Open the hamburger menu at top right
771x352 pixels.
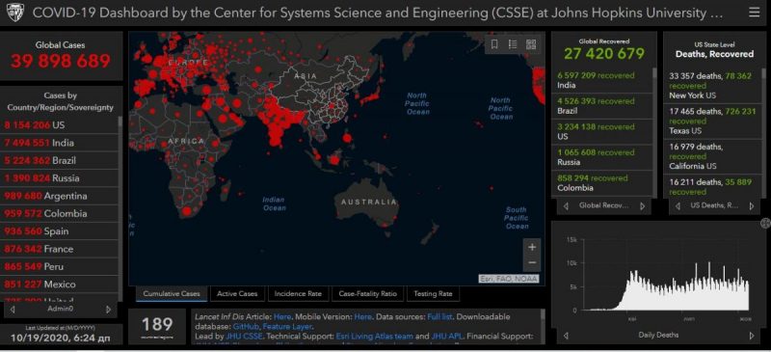(754, 13)
